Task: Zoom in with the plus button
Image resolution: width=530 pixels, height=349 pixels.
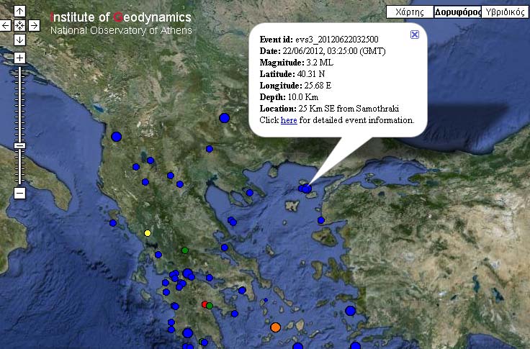Action: (19, 58)
